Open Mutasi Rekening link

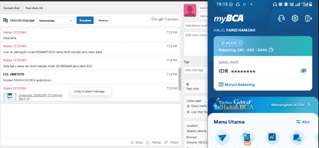[x=237, y=85]
